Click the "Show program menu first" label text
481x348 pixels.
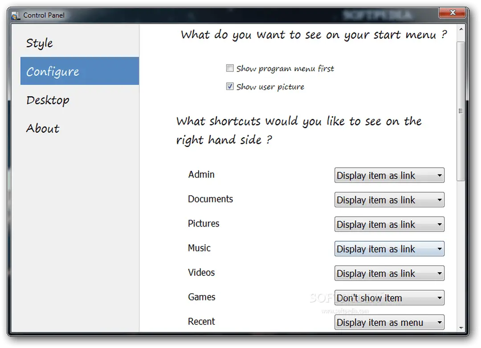coord(285,69)
